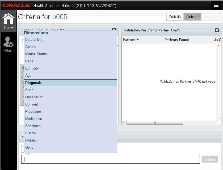
Task: Sort by the Partner column arrow
Action: (x=137, y=40)
